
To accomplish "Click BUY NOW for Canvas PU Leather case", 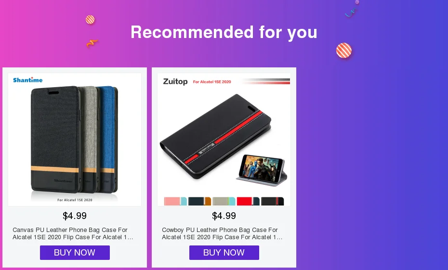I will [x=75, y=253].
